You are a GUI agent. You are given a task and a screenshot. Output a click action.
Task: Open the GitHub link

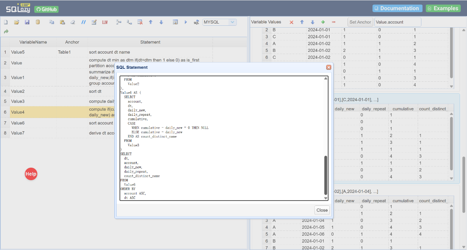click(x=46, y=10)
